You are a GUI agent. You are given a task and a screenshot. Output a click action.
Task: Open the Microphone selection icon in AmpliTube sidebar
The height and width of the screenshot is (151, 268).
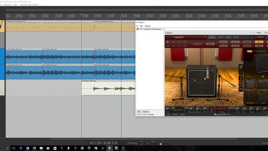[x=241, y=78]
